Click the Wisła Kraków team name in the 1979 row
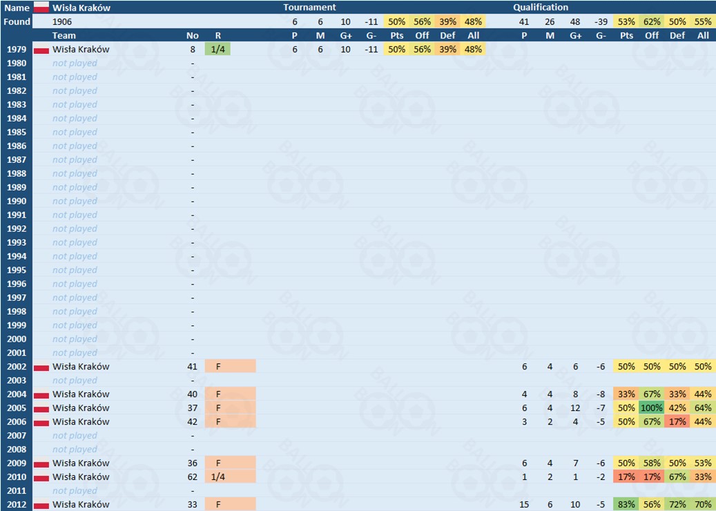716x511 pixels. [81, 49]
